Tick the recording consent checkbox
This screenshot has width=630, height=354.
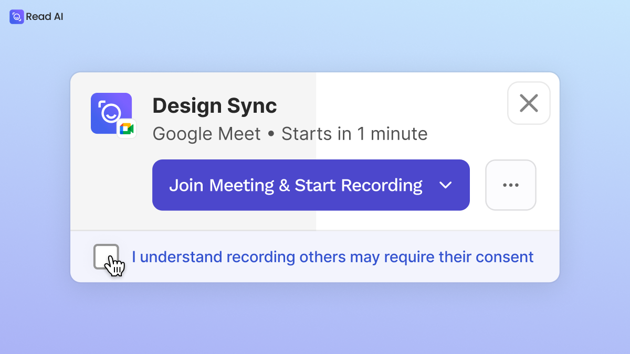click(x=106, y=257)
